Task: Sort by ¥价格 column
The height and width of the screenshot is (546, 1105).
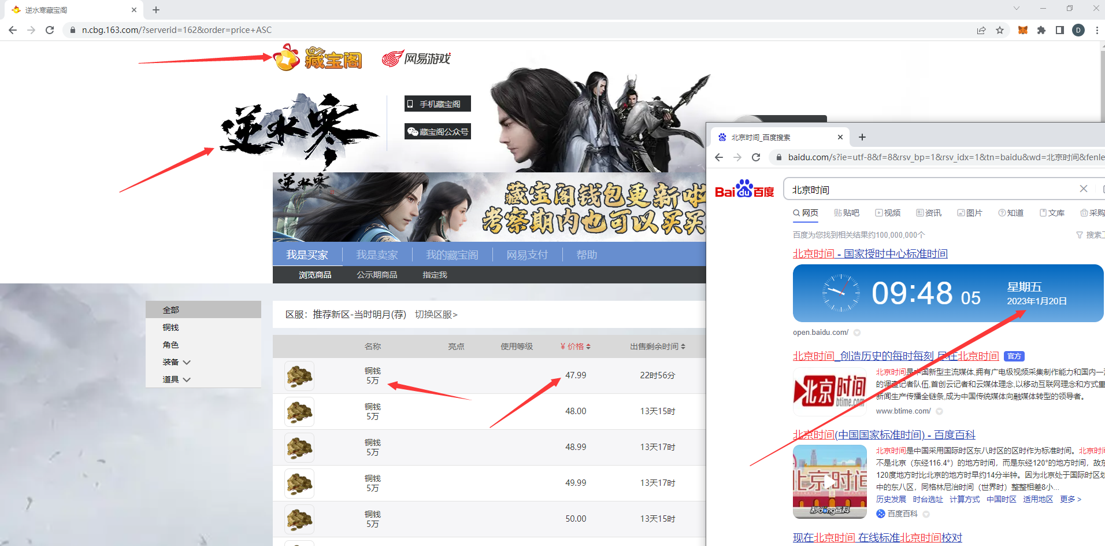Action: coord(575,346)
